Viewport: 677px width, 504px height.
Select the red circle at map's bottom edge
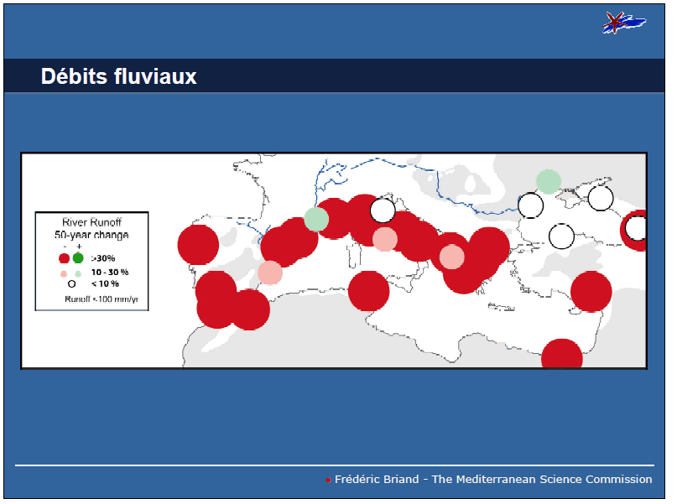coord(561,356)
